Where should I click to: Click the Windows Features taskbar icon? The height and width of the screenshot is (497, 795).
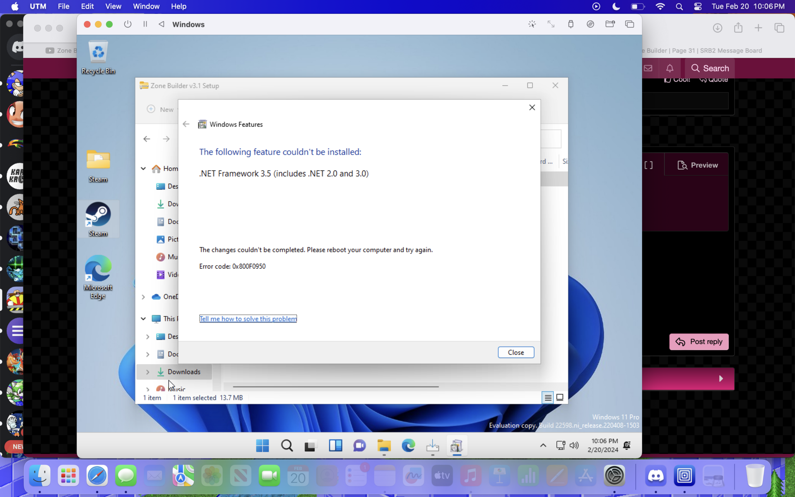click(457, 446)
